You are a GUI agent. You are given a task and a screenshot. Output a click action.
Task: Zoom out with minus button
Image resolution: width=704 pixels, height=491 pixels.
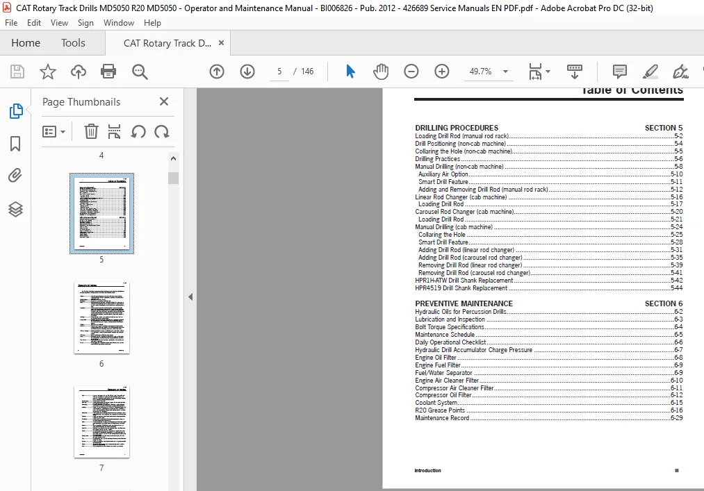(x=411, y=72)
